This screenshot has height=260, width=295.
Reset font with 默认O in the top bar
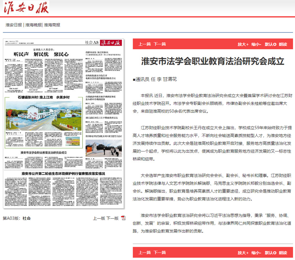tap(271, 44)
